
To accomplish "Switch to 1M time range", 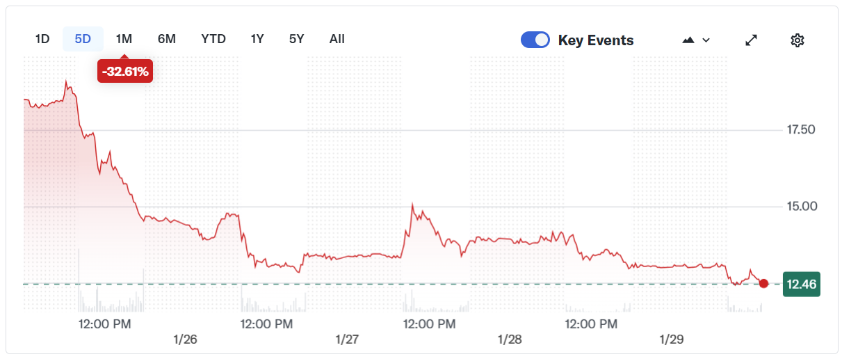I will 124,39.
